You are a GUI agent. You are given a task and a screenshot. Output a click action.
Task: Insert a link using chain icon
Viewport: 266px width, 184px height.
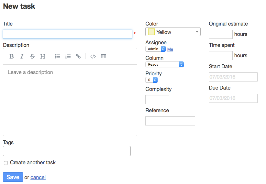coord(78,56)
